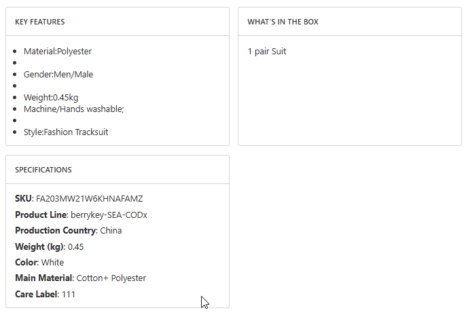
Task: Click the KEY FEATURES heading
Action: 40,22
